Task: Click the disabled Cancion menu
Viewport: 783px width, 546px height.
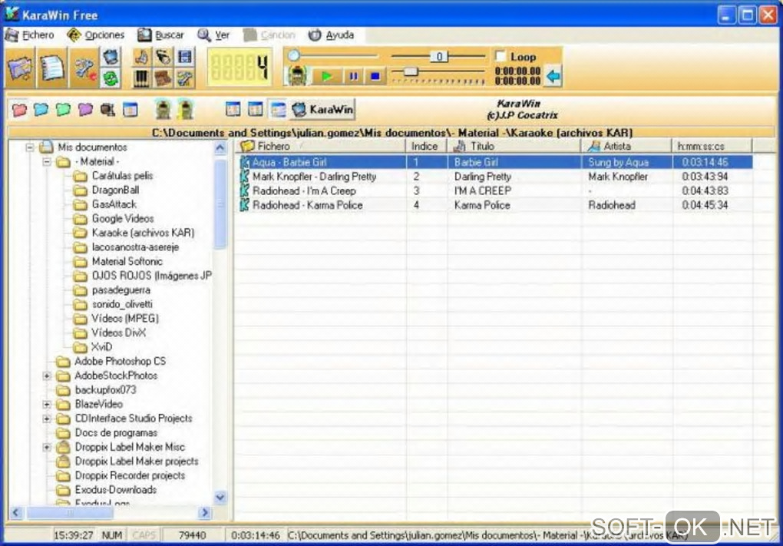Action: (x=269, y=35)
